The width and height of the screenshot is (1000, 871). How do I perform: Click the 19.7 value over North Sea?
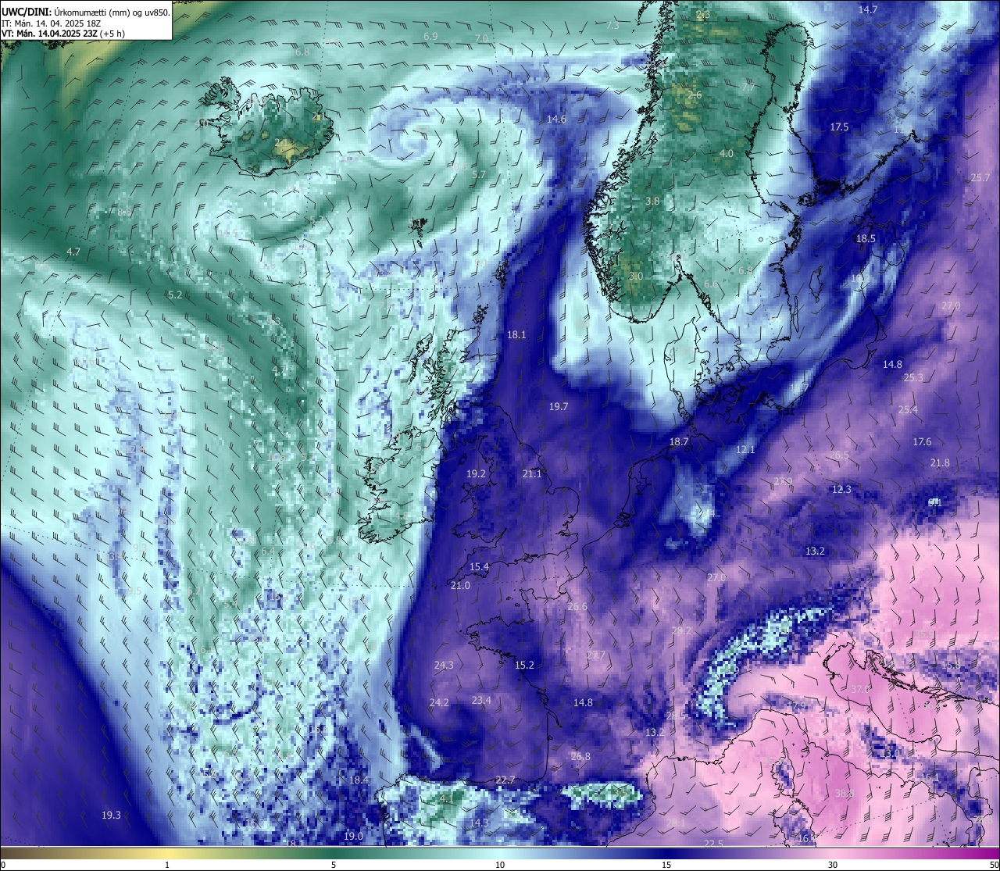(x=559, y=407)
